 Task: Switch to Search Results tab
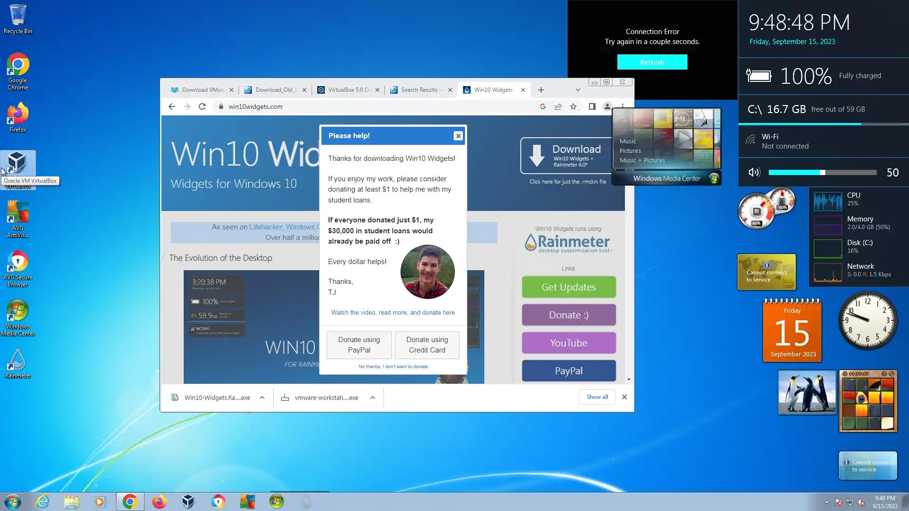pyautogui.click(x=419, y=90)
